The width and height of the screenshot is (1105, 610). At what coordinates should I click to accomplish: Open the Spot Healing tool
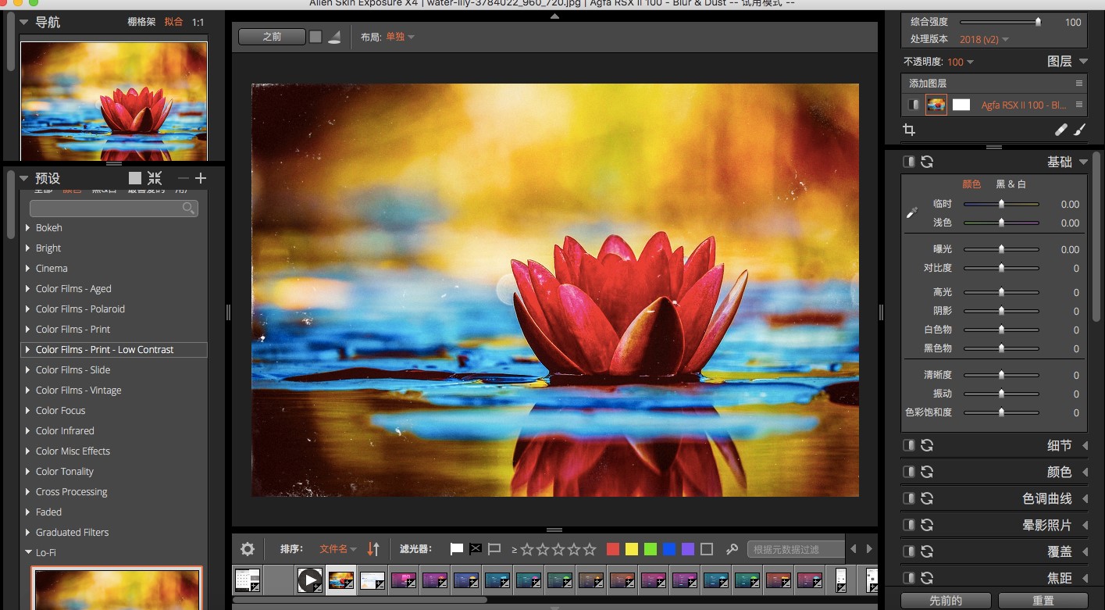tap(1060, 130)
